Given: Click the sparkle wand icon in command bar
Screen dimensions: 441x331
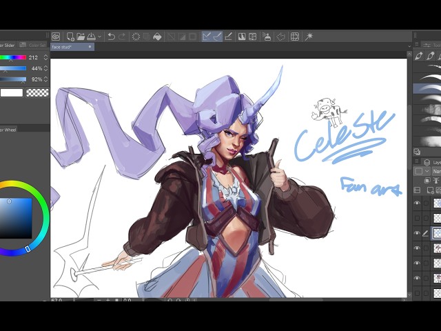Looking at the screenshot, I should [x=309, y=37].
